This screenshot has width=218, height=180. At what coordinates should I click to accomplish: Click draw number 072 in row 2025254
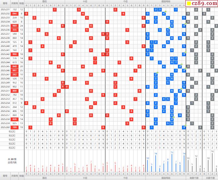tap(14, 103)
